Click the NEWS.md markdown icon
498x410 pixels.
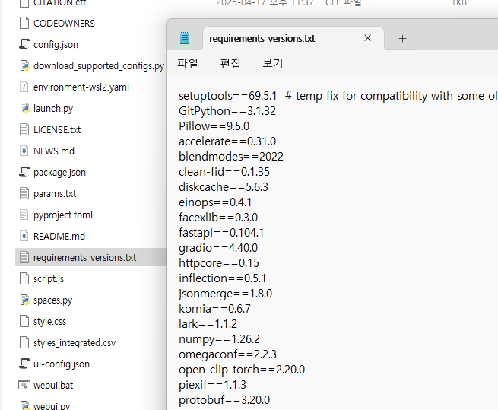pyautogui.click(x=24, y=151)
